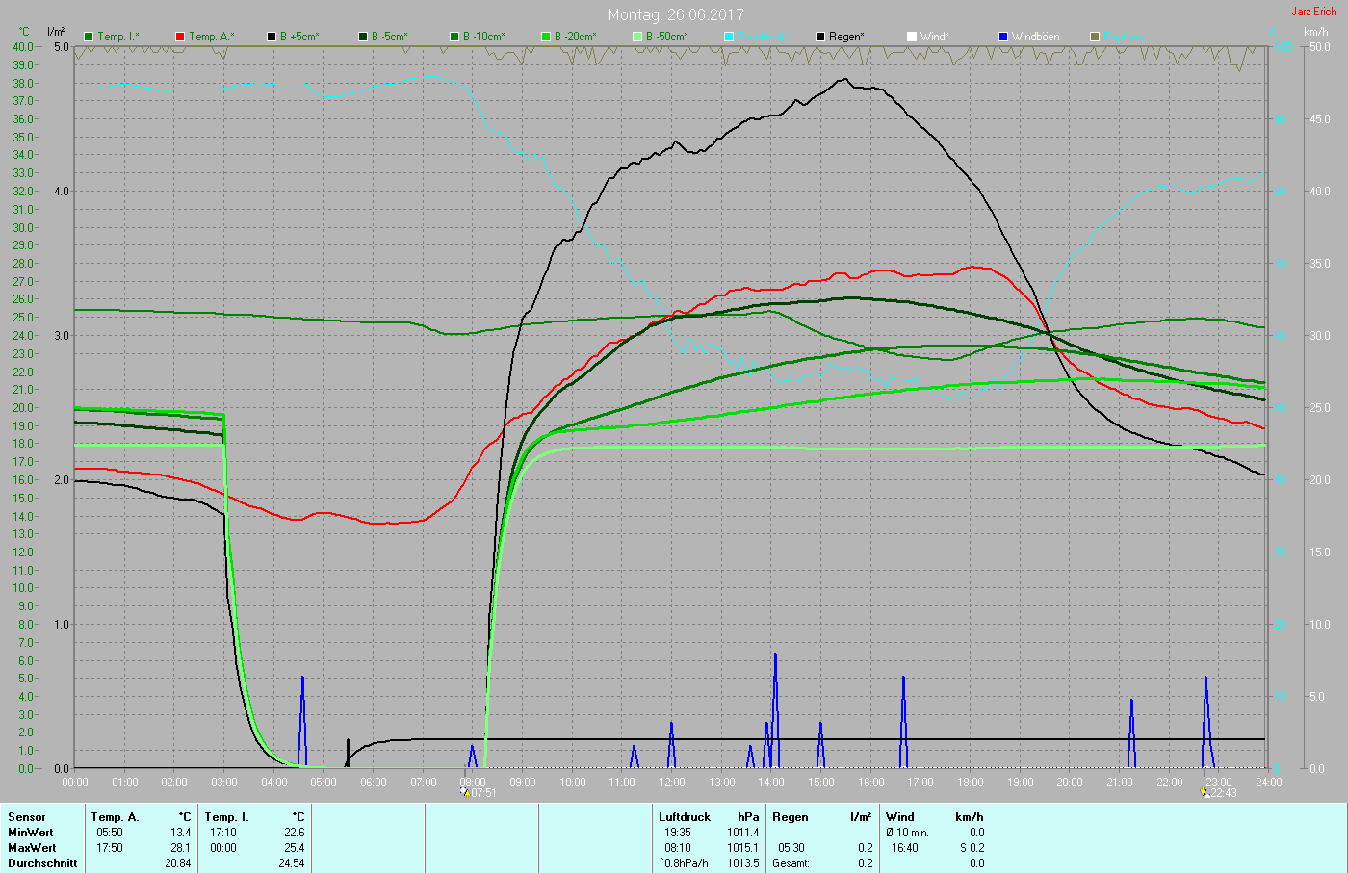Click the Luftdruck minimum value 1011.4
The image size is (1348, 873).
click(742, 833)
